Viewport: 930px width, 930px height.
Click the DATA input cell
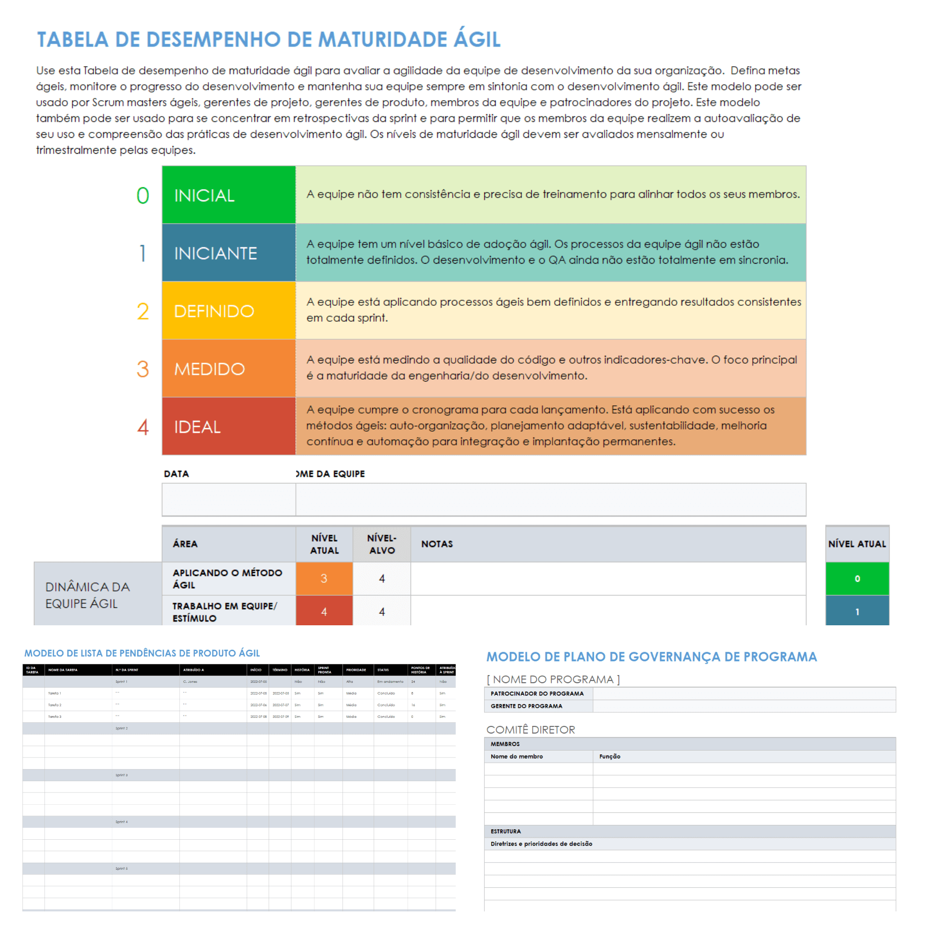point(229,499)
